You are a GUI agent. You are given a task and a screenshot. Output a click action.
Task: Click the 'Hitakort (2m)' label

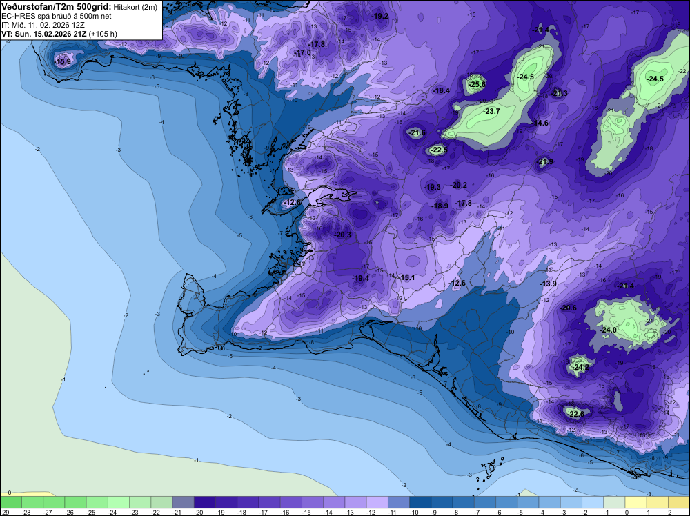coord(135,7)
